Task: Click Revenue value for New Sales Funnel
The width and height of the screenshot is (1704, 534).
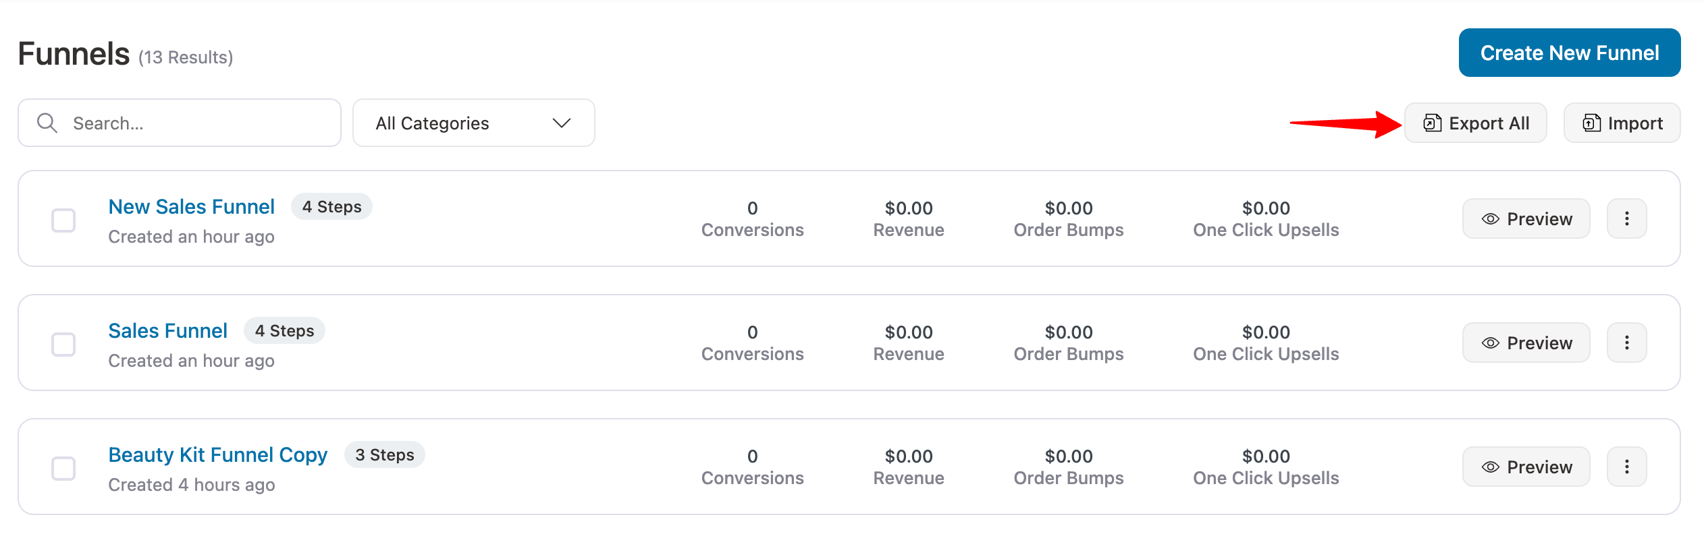Action: click(x=909, y=208)
